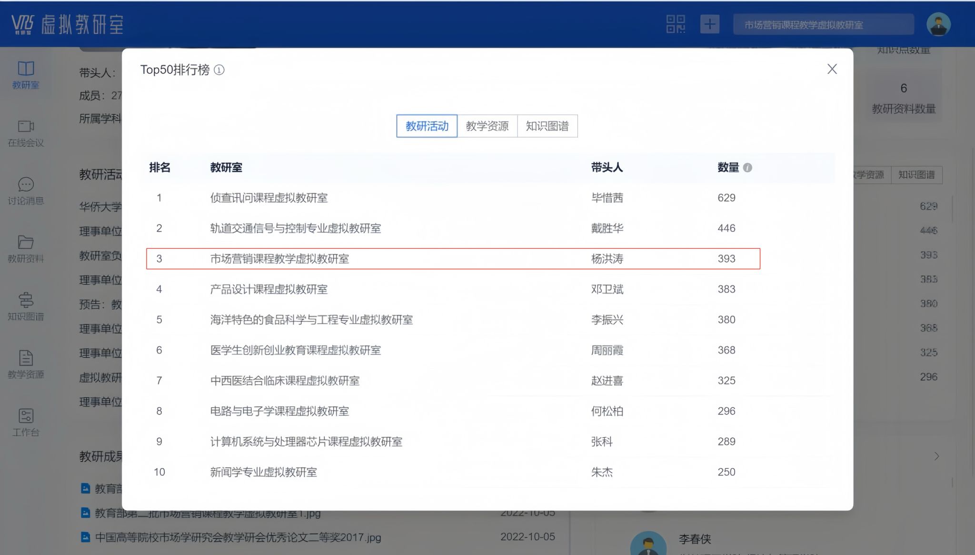The width and height of the screenshot is (975, 555).
Task: Select highlighted row 市场营销课程教学虚拟教研室
Action: pyautogui.click(x=279, y=259)
